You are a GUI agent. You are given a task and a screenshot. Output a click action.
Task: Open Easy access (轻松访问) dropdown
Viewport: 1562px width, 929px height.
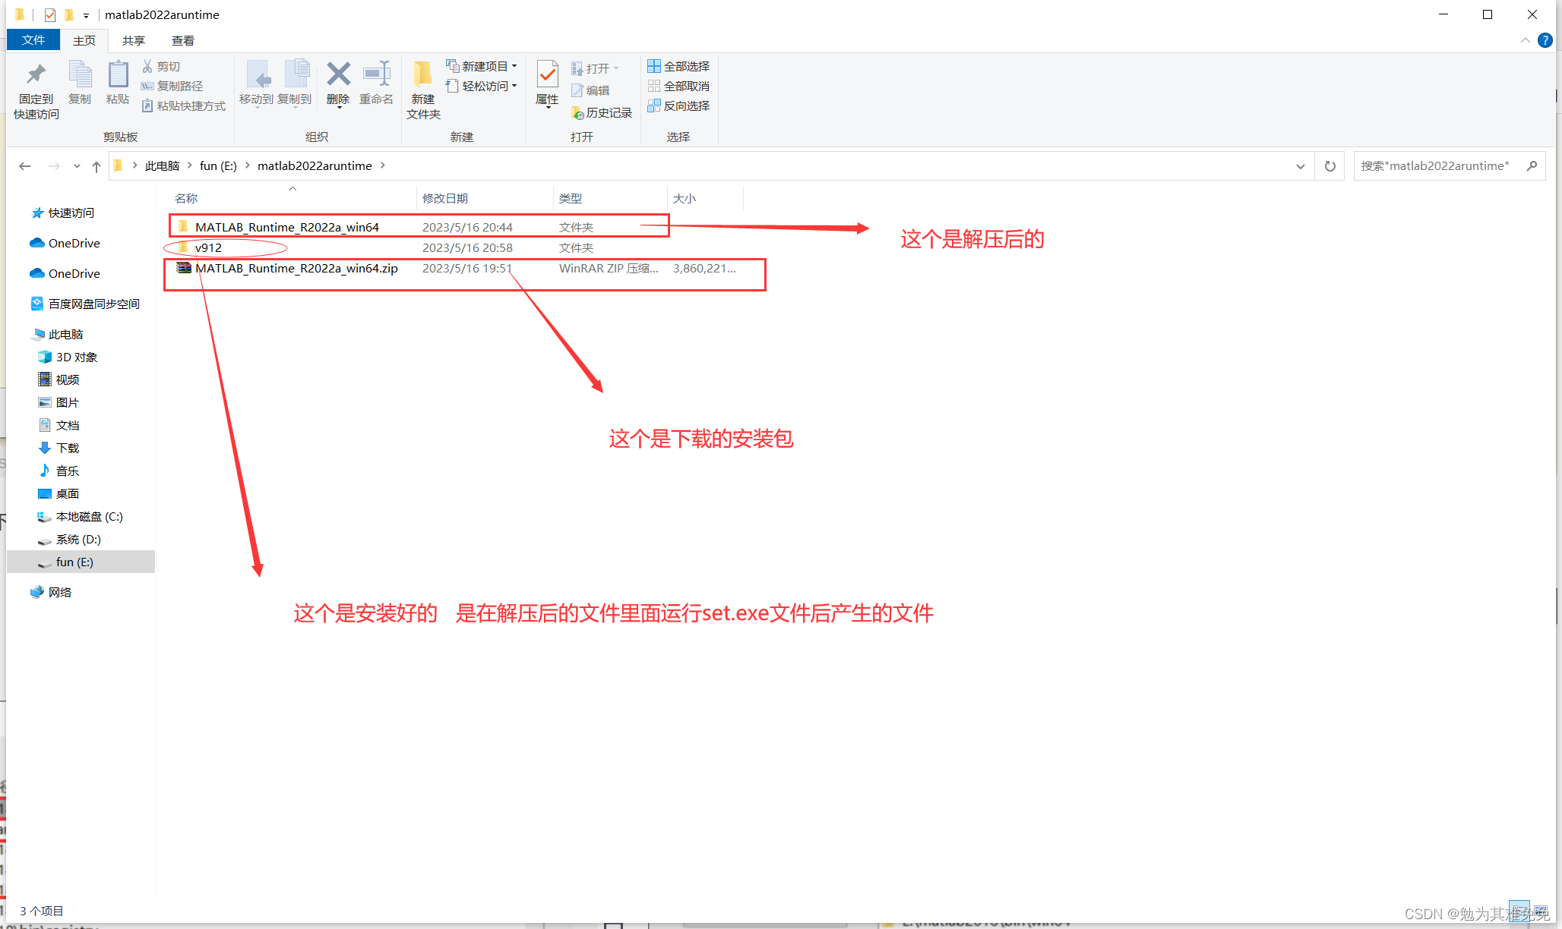[x=482, y=87]
